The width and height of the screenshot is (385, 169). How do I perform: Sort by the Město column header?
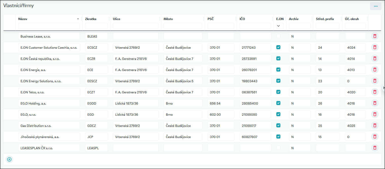click(x=168, y=19)
